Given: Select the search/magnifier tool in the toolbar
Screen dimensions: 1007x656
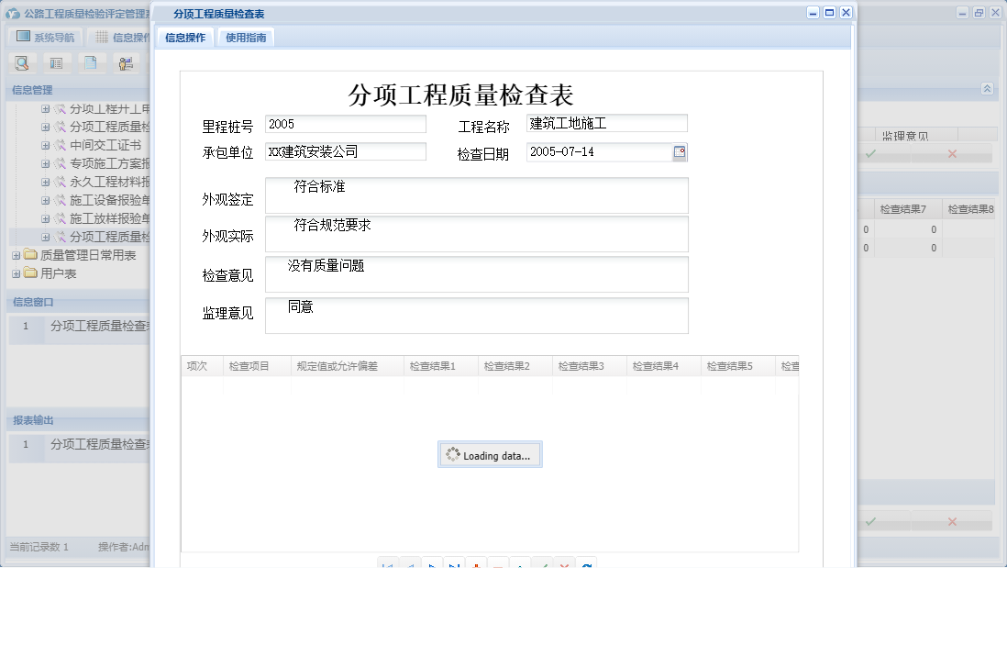Looking at the screenshot, I should [21, 64].
